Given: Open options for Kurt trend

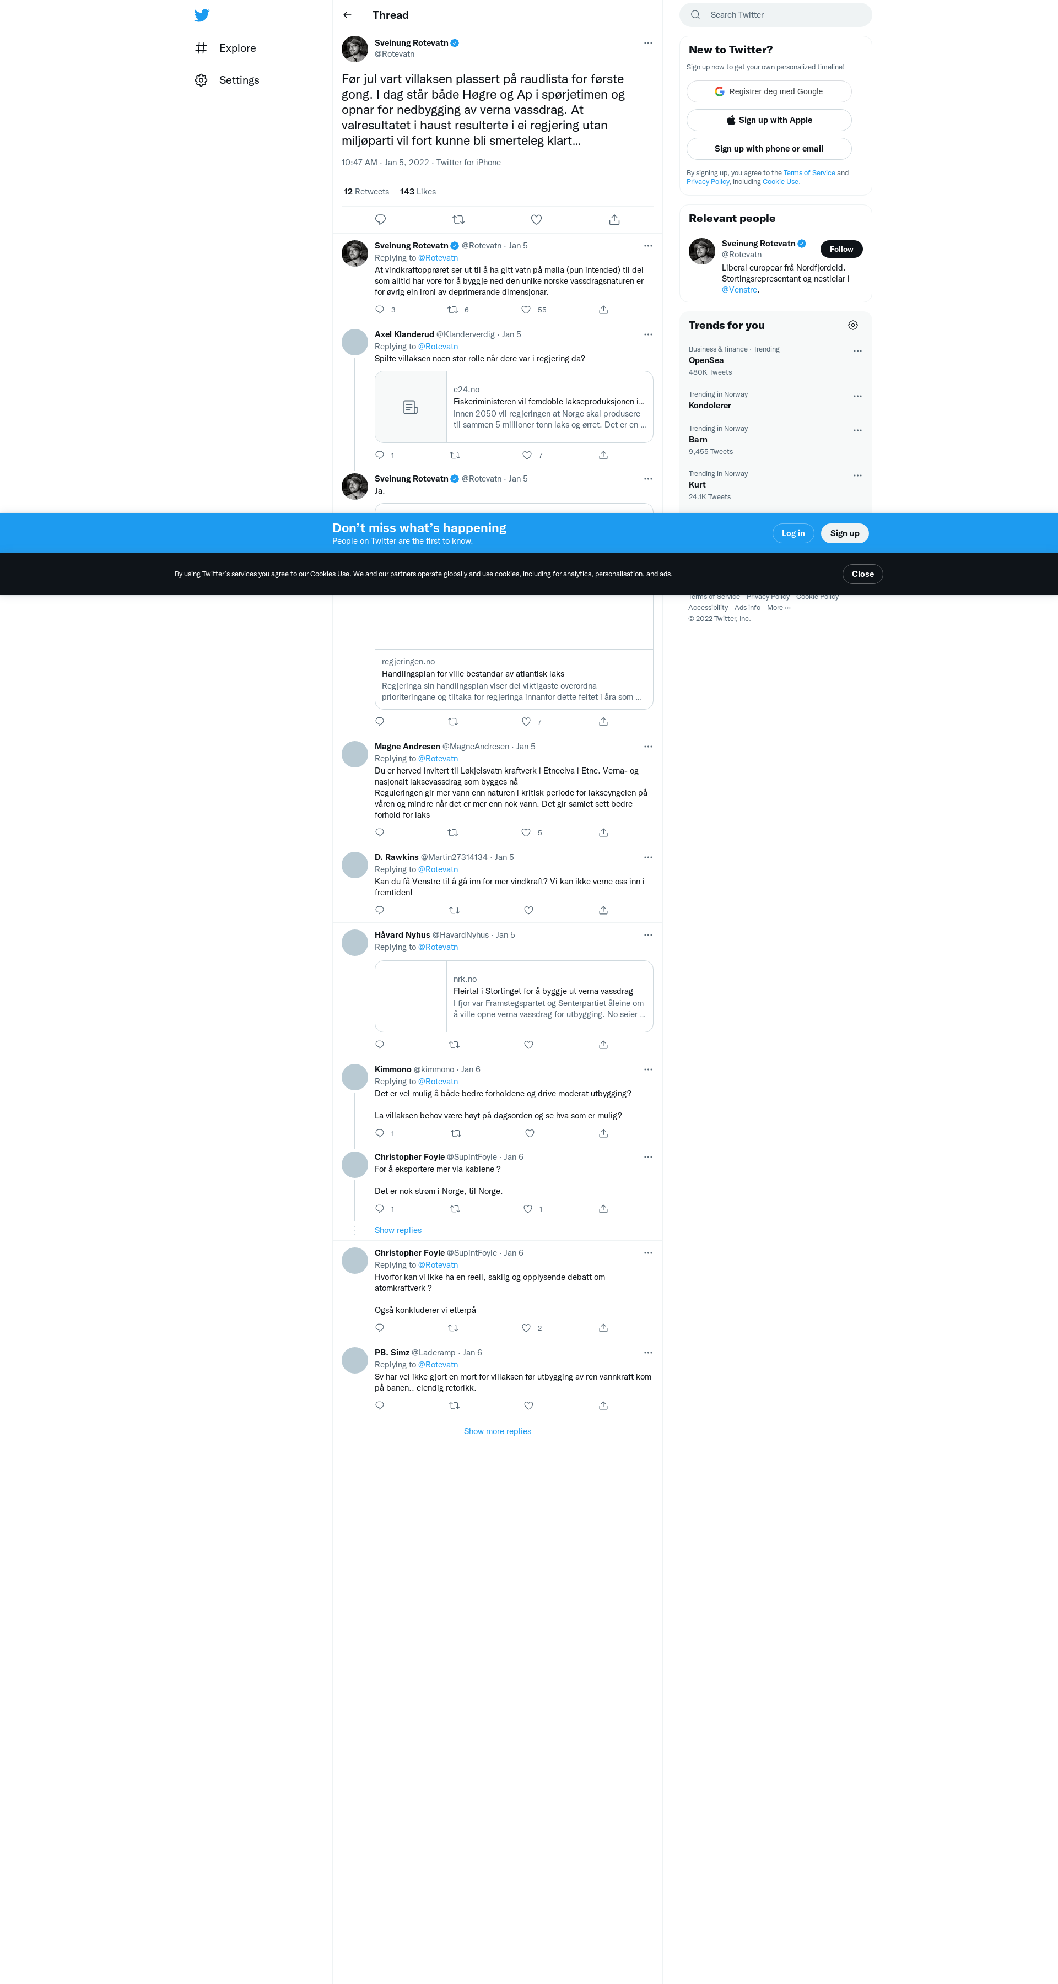Looking at the screenshot, I should point(857,476).
